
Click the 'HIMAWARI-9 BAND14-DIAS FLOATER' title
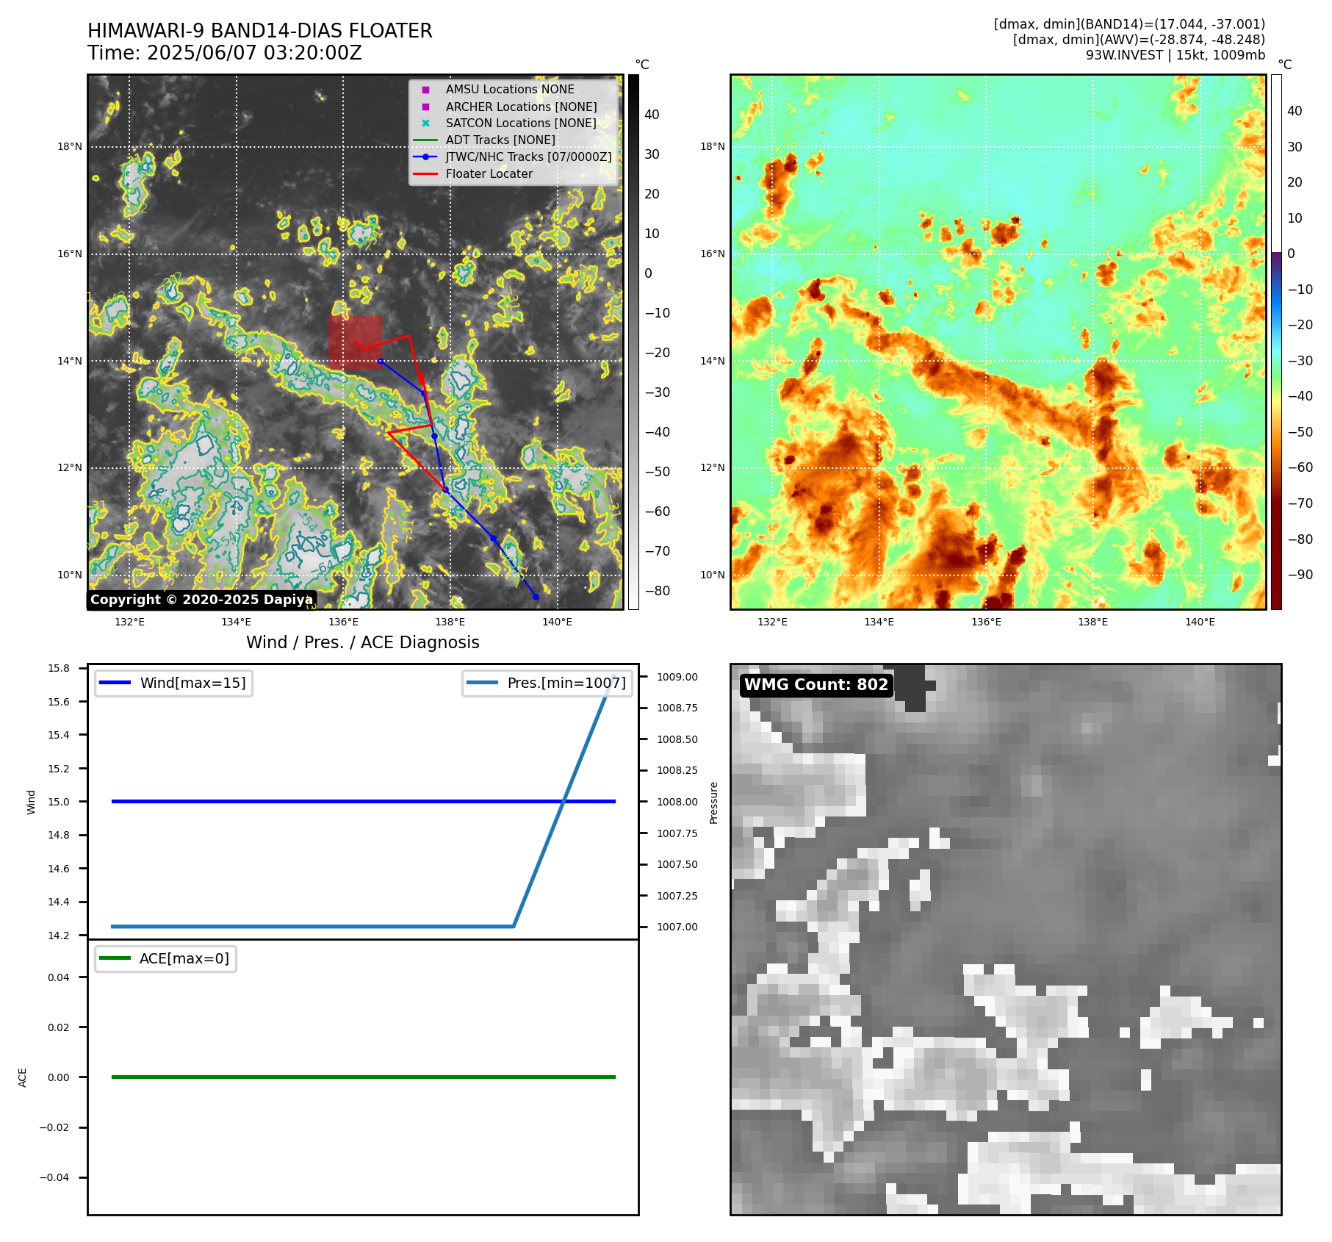[260, 31]
